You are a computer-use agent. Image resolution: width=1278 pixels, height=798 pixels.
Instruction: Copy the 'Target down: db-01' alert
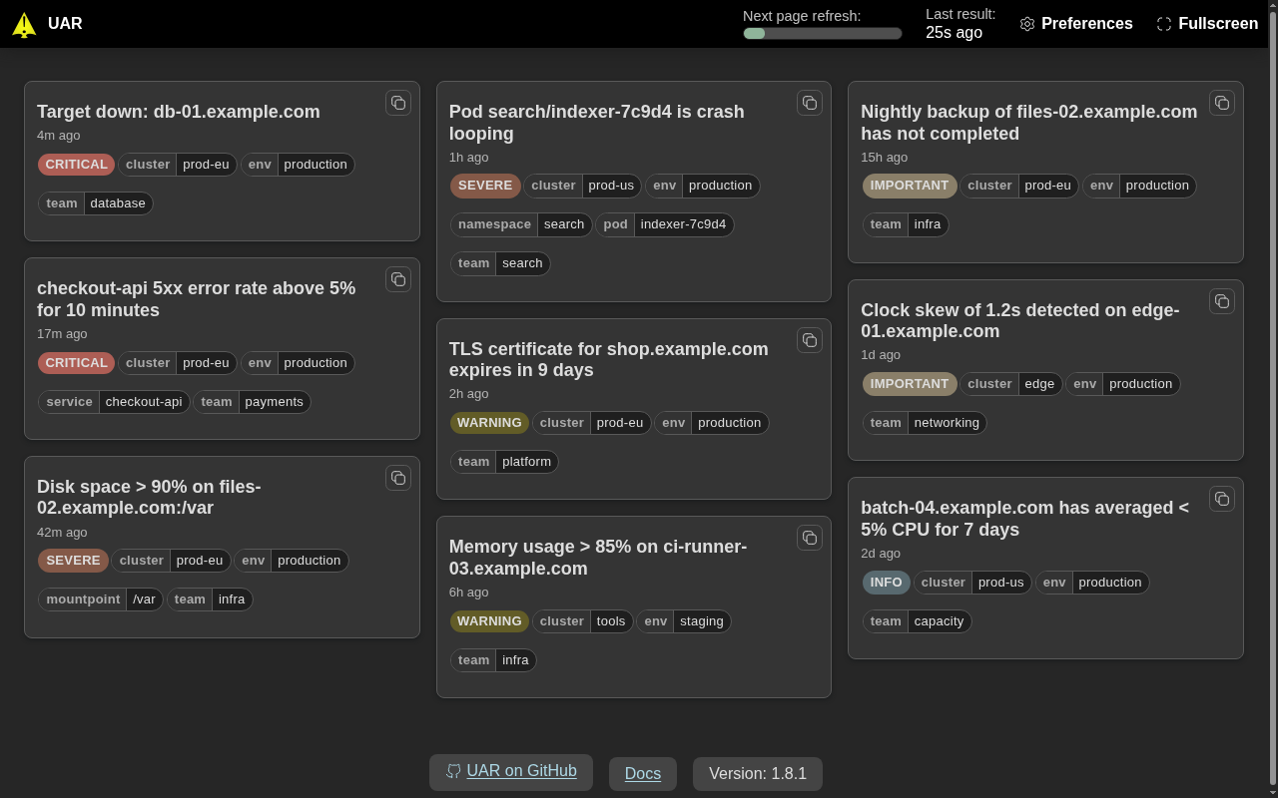pos(398,103)
